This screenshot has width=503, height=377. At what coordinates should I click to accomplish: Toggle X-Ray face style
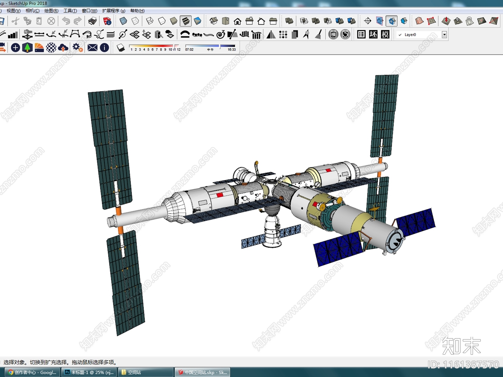point(123,21)
